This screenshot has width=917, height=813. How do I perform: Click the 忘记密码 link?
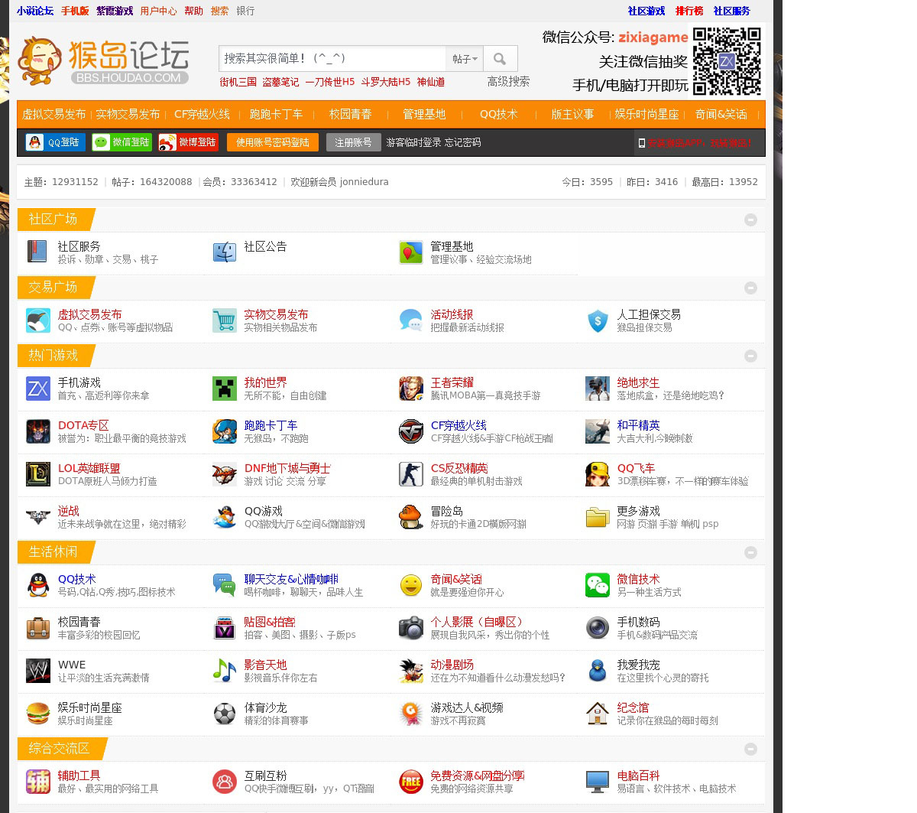click(x=462, y=142)
